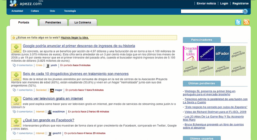This screenshot has height=140, width=257.
Task: Open magar's username link
Action: (58, 90)
